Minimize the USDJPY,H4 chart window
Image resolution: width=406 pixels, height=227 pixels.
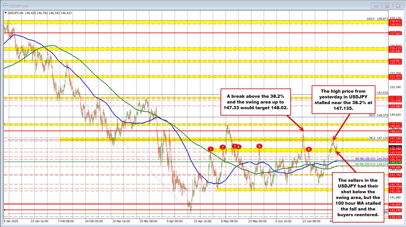coord(376,6)
